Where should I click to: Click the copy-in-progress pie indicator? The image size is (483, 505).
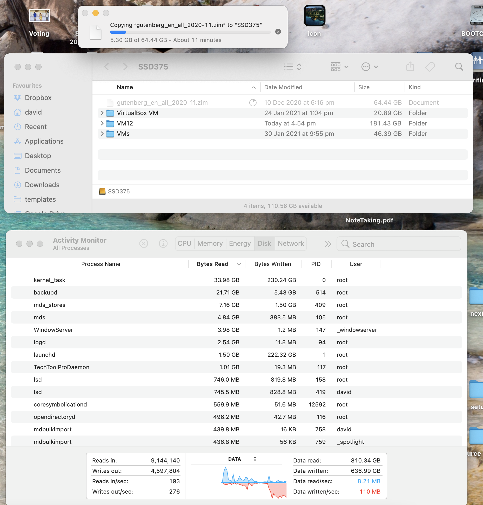[253, 103]
